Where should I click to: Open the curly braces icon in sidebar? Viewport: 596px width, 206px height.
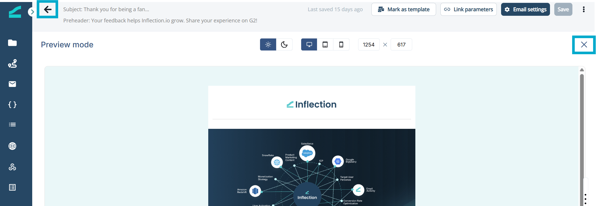tap(12, 105)
